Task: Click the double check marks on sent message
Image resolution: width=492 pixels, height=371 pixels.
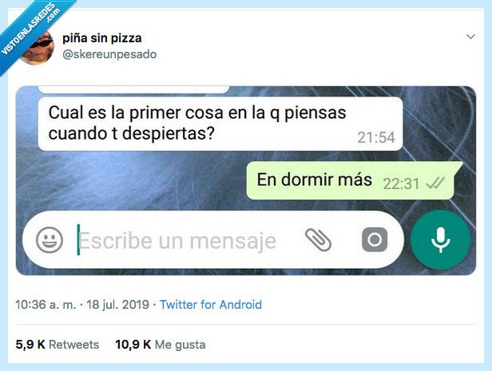Action: click(x=435, y=183)
